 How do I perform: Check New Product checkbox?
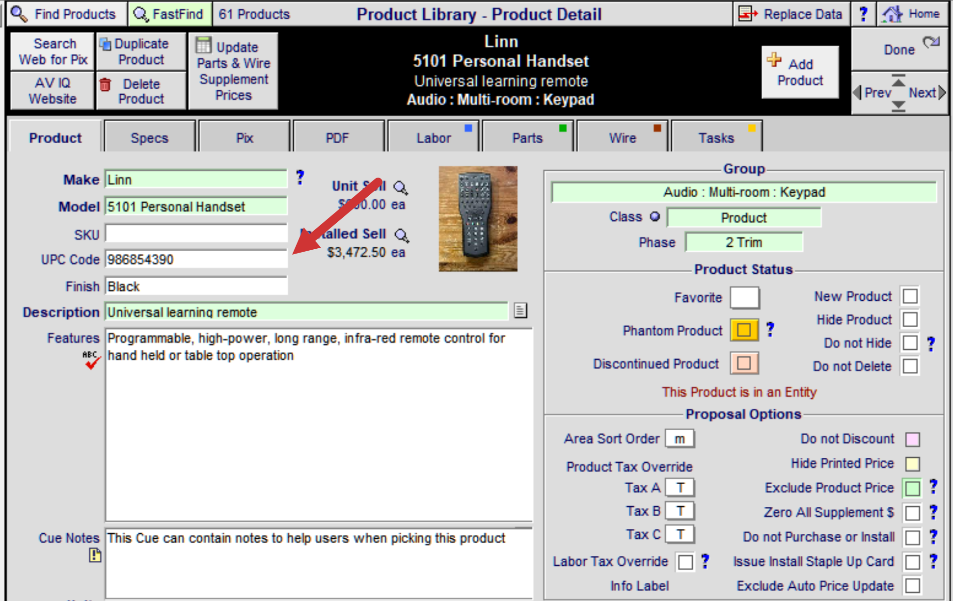tap(910, 296)
